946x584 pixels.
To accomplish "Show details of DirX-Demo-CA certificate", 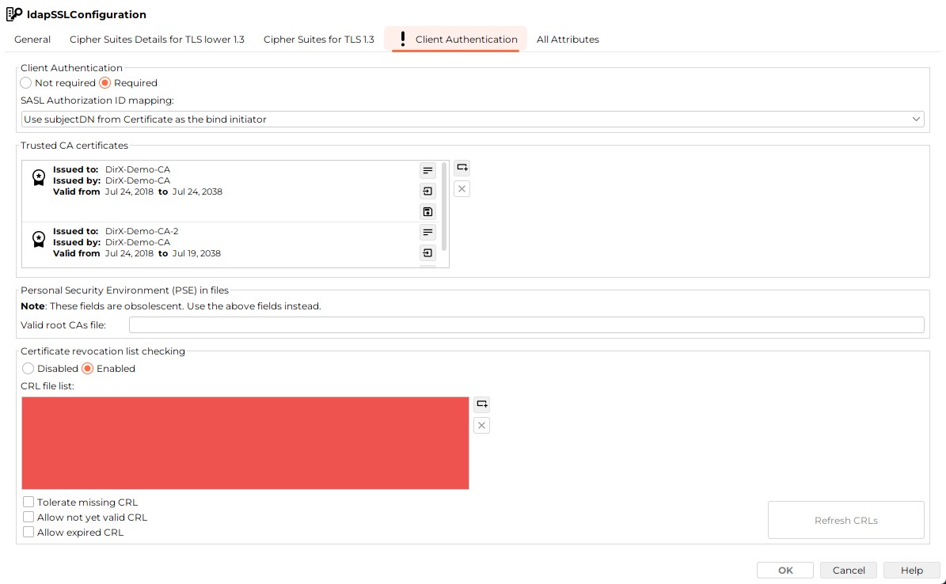I will (427, 171).
